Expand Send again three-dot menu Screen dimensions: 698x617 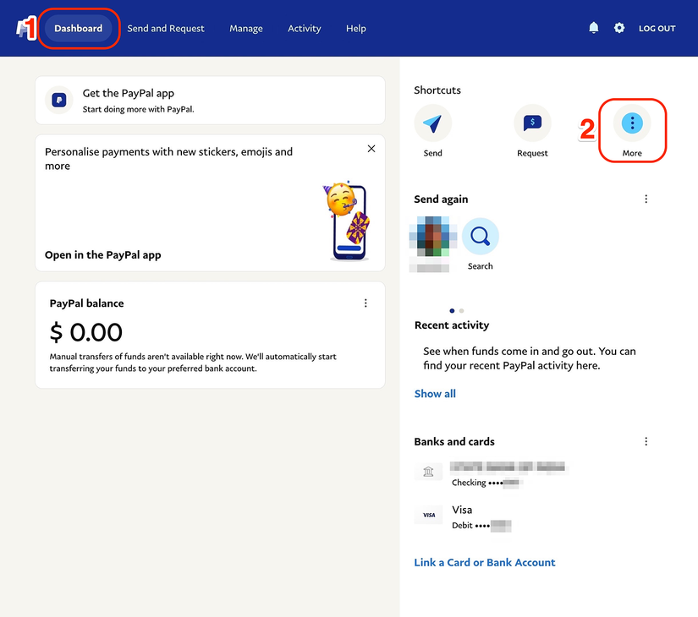coord(646,199)
